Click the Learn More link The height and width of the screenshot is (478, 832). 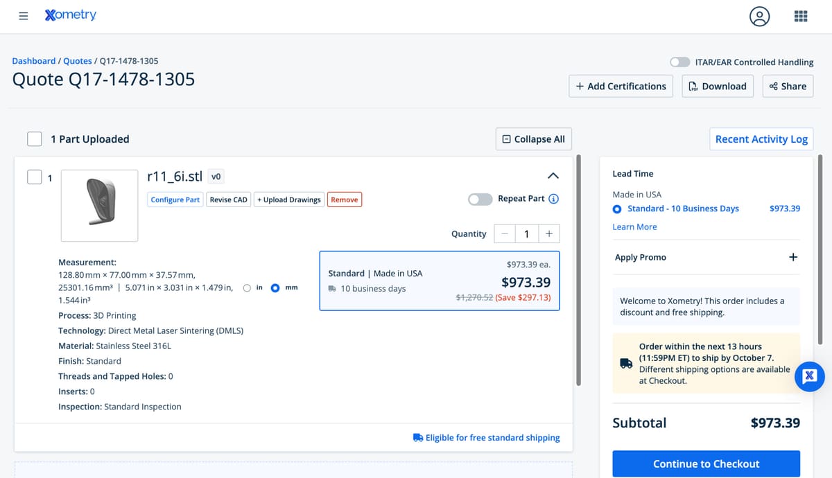(634, 227)
